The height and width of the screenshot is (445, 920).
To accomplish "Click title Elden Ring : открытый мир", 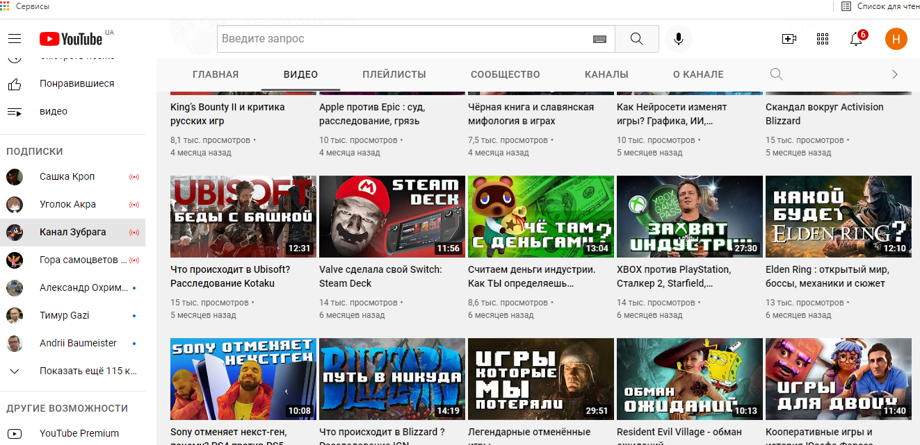I will 828,276.
